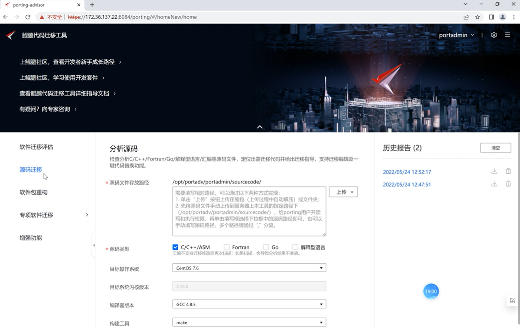Open the hamburger menu in the header
The width and height of the screenshot is (520, 328).
pyautogui.click(x=508, y=35)
